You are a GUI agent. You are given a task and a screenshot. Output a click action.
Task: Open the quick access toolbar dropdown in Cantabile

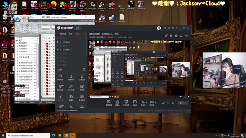(x=34, y=17)
